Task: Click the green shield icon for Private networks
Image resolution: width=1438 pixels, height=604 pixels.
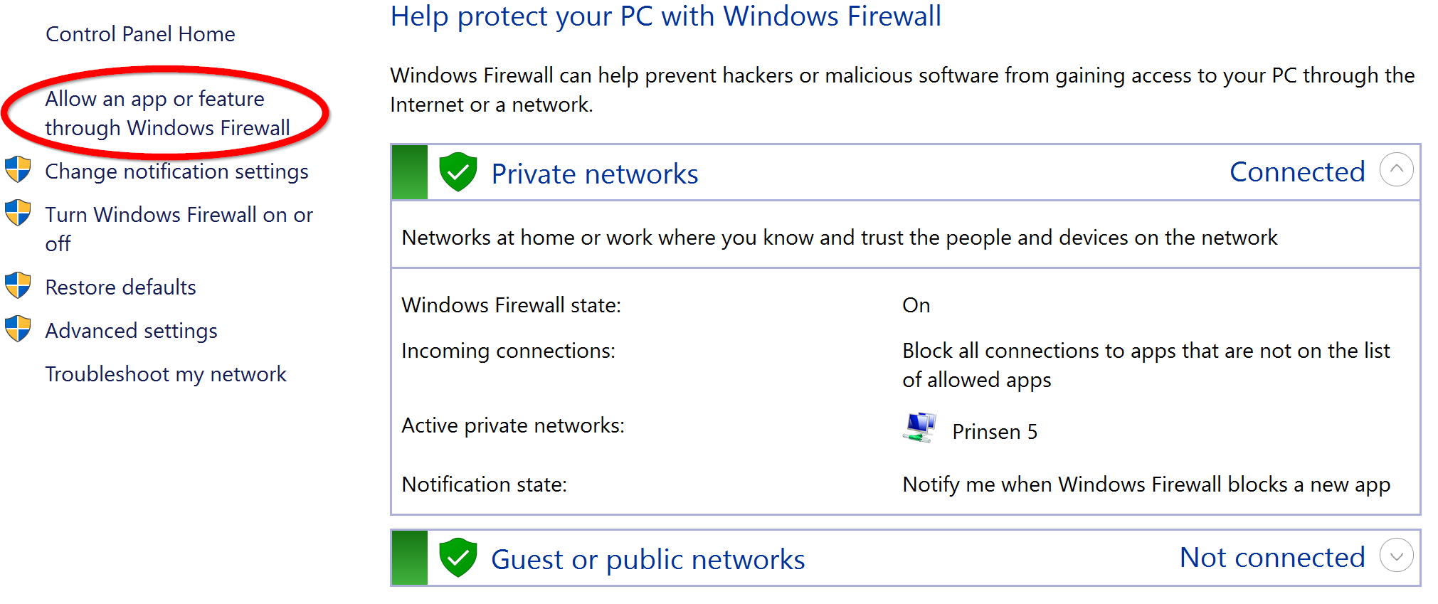Action: click(458, 171)
